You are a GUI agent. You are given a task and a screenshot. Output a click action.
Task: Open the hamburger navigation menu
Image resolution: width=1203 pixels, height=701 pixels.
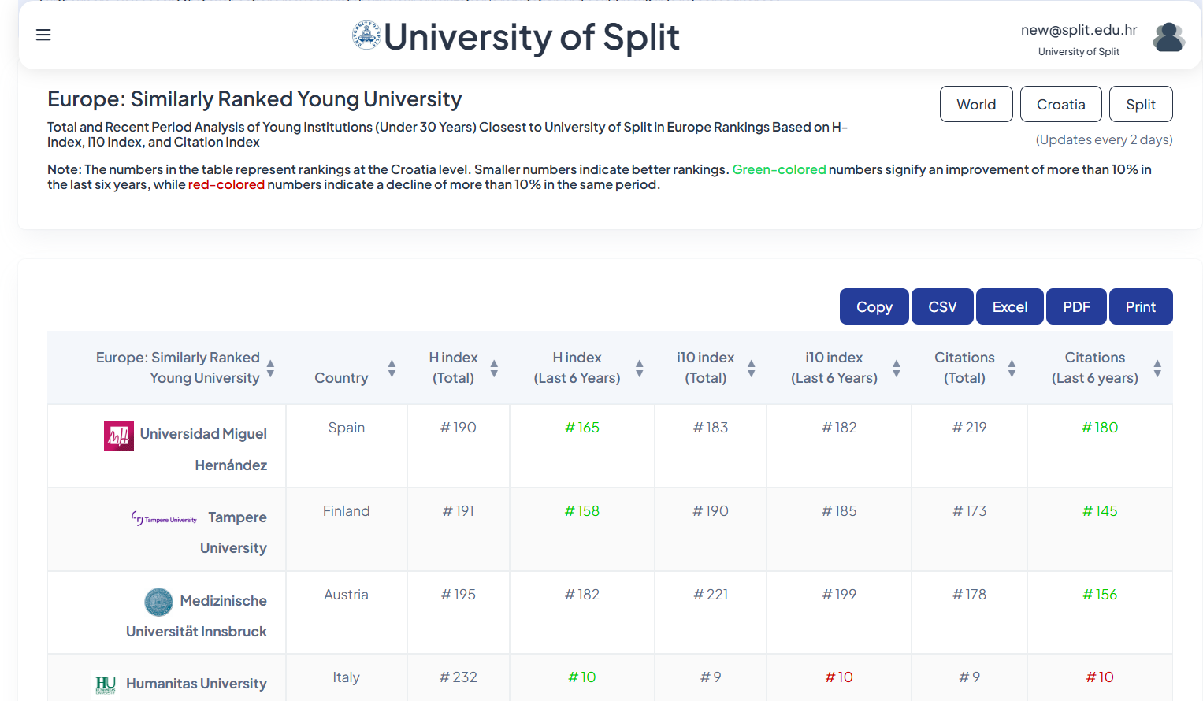coord(43,35)
